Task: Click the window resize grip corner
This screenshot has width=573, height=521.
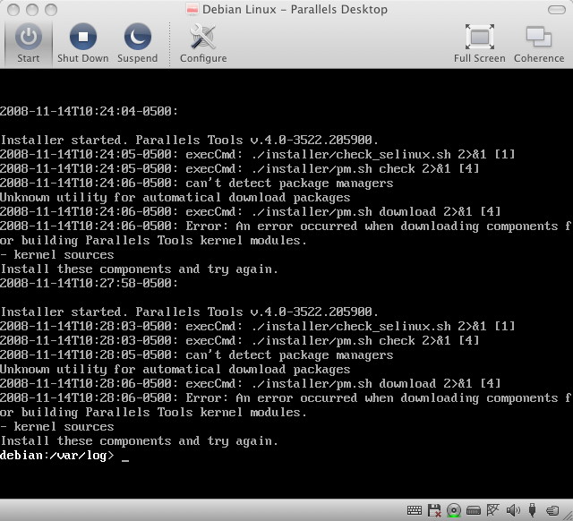Action: (569, 517)
